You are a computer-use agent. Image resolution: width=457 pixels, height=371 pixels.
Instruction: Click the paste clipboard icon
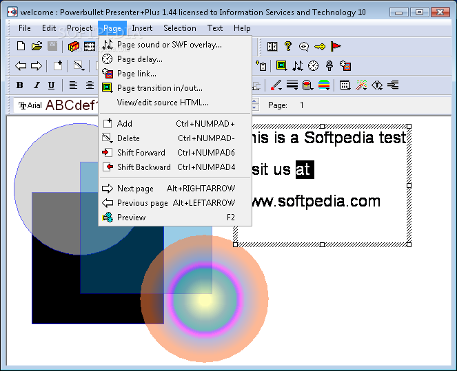click(261, 66)
